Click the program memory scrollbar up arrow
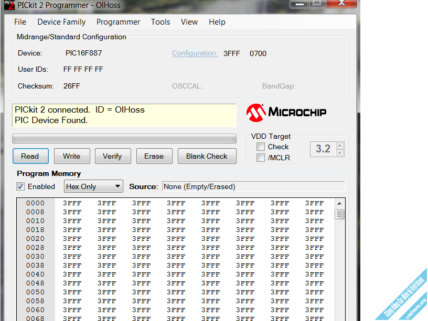 coord(339,203)
